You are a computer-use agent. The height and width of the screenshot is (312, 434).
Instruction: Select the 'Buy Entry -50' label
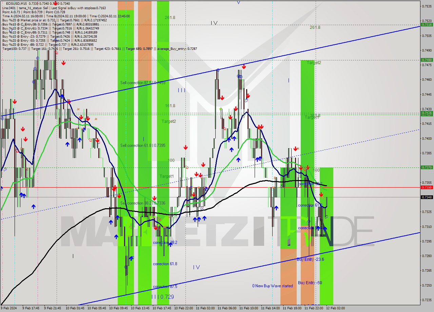pos(310,283)
